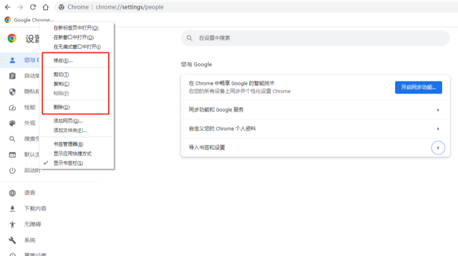Open the Accessibility figure icon
The height and width of the screenshot is (256, 458).
point(12,224)
